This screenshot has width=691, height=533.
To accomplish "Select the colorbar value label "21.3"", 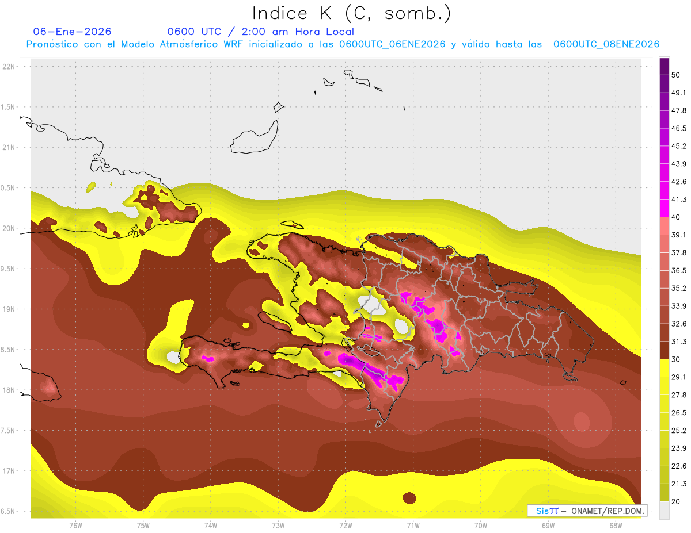I will coord(678,484).
